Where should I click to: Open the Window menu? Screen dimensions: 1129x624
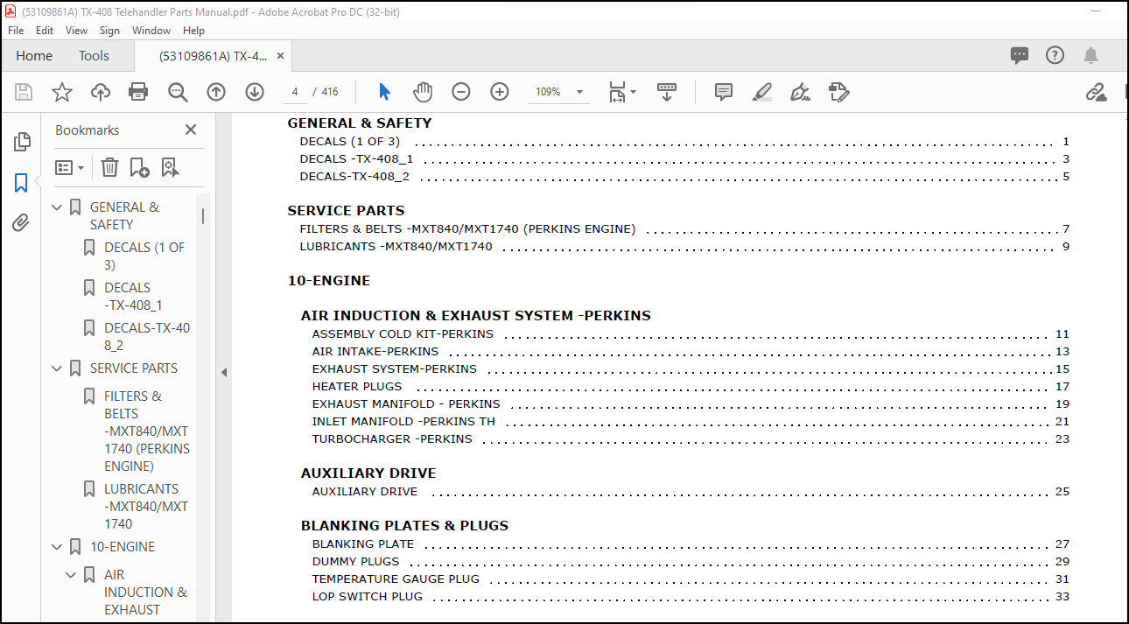[151, 30]
